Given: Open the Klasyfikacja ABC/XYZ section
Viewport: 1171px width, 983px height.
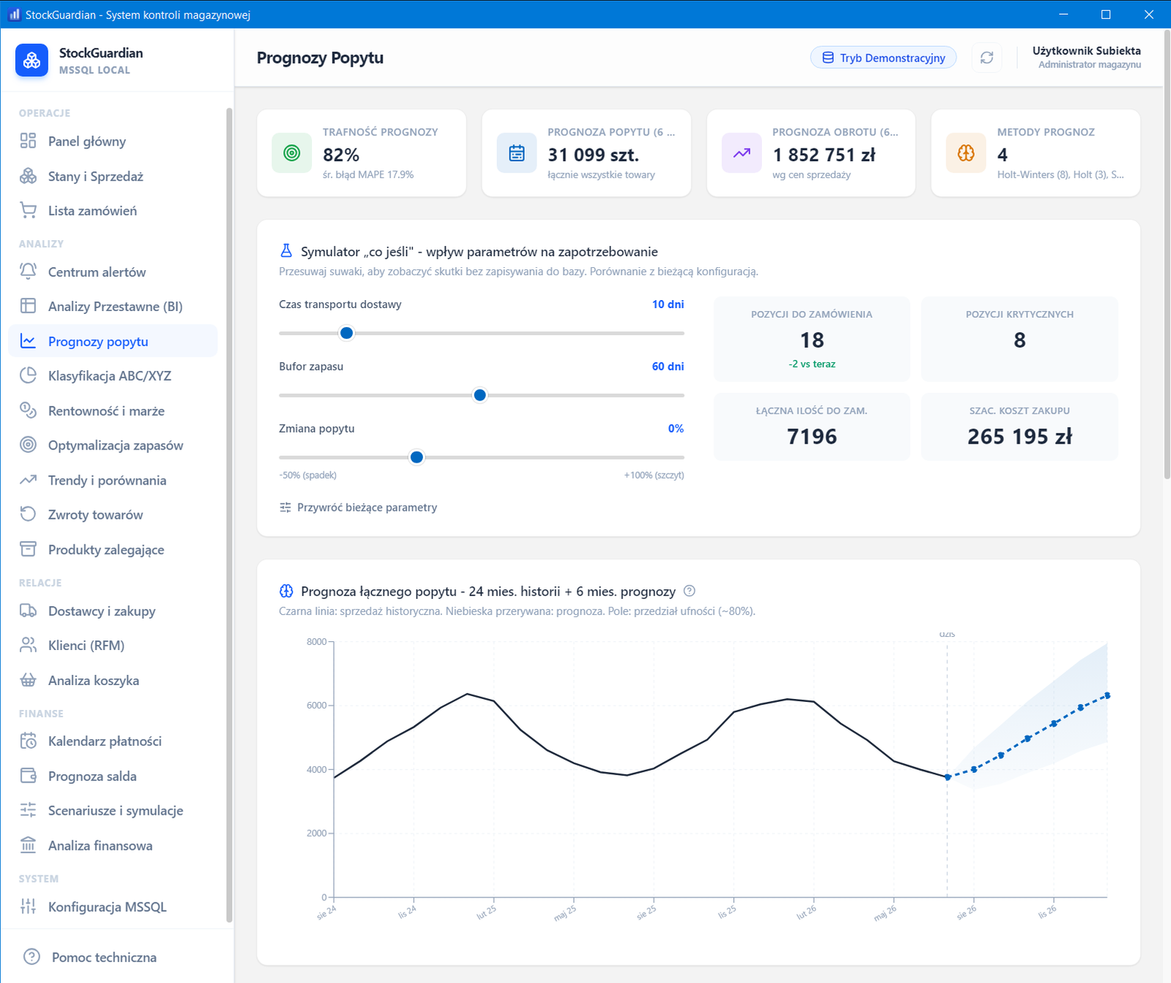Looking at the screenshot, I should coord(113,375).
